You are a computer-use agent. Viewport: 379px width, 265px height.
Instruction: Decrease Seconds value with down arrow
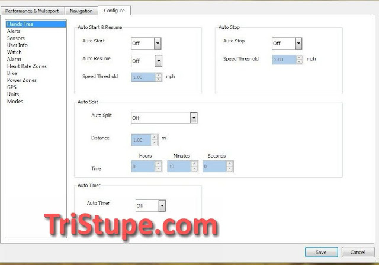click(x=230, y=169)
